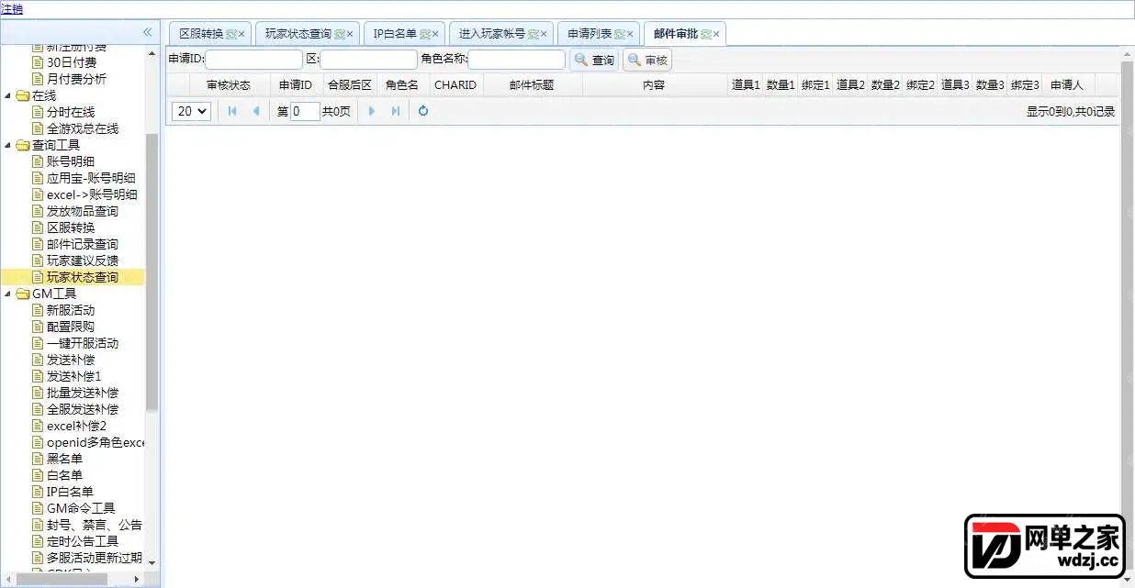Go to previous page of results
The width and height of the screenshot is (1135, 588).
(x=256, y=111)
